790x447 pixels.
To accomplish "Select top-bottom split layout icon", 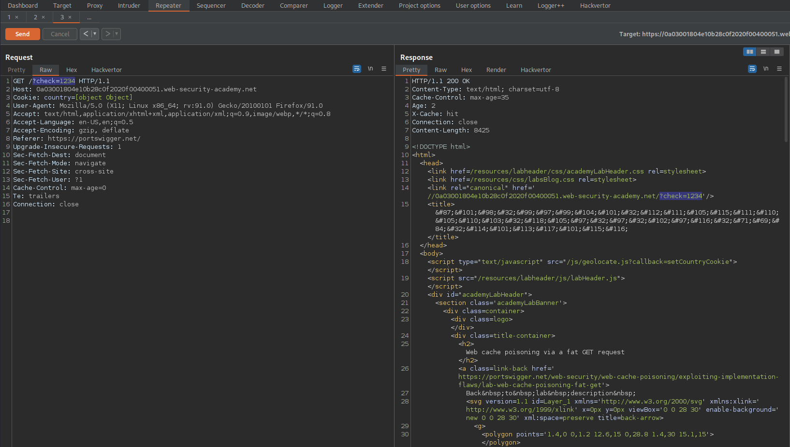I will [x=763, y=52].
